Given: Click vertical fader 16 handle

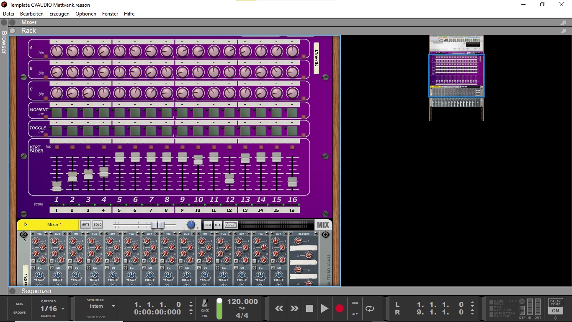Looking at the screenshot, I should click(292, 182).
